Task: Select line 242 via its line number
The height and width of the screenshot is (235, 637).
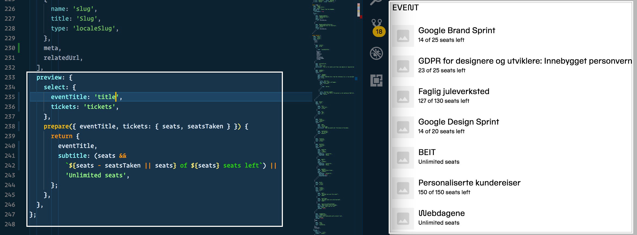Action: 10,165
